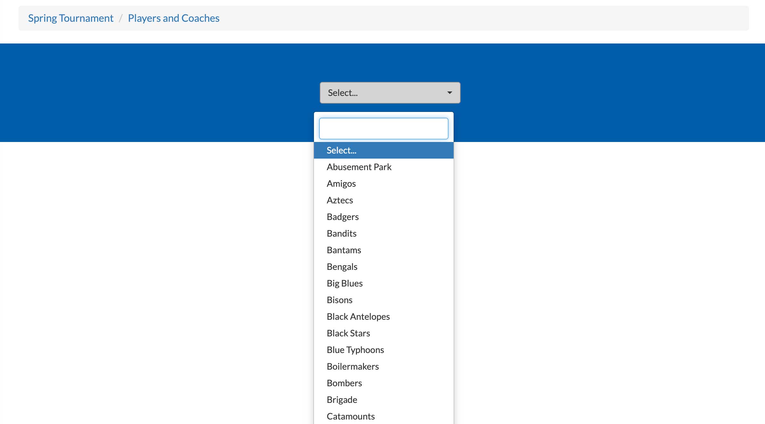Click the dropdown arrow to expand team list
This screenshot has width=765, height=424.
[448, 92]
